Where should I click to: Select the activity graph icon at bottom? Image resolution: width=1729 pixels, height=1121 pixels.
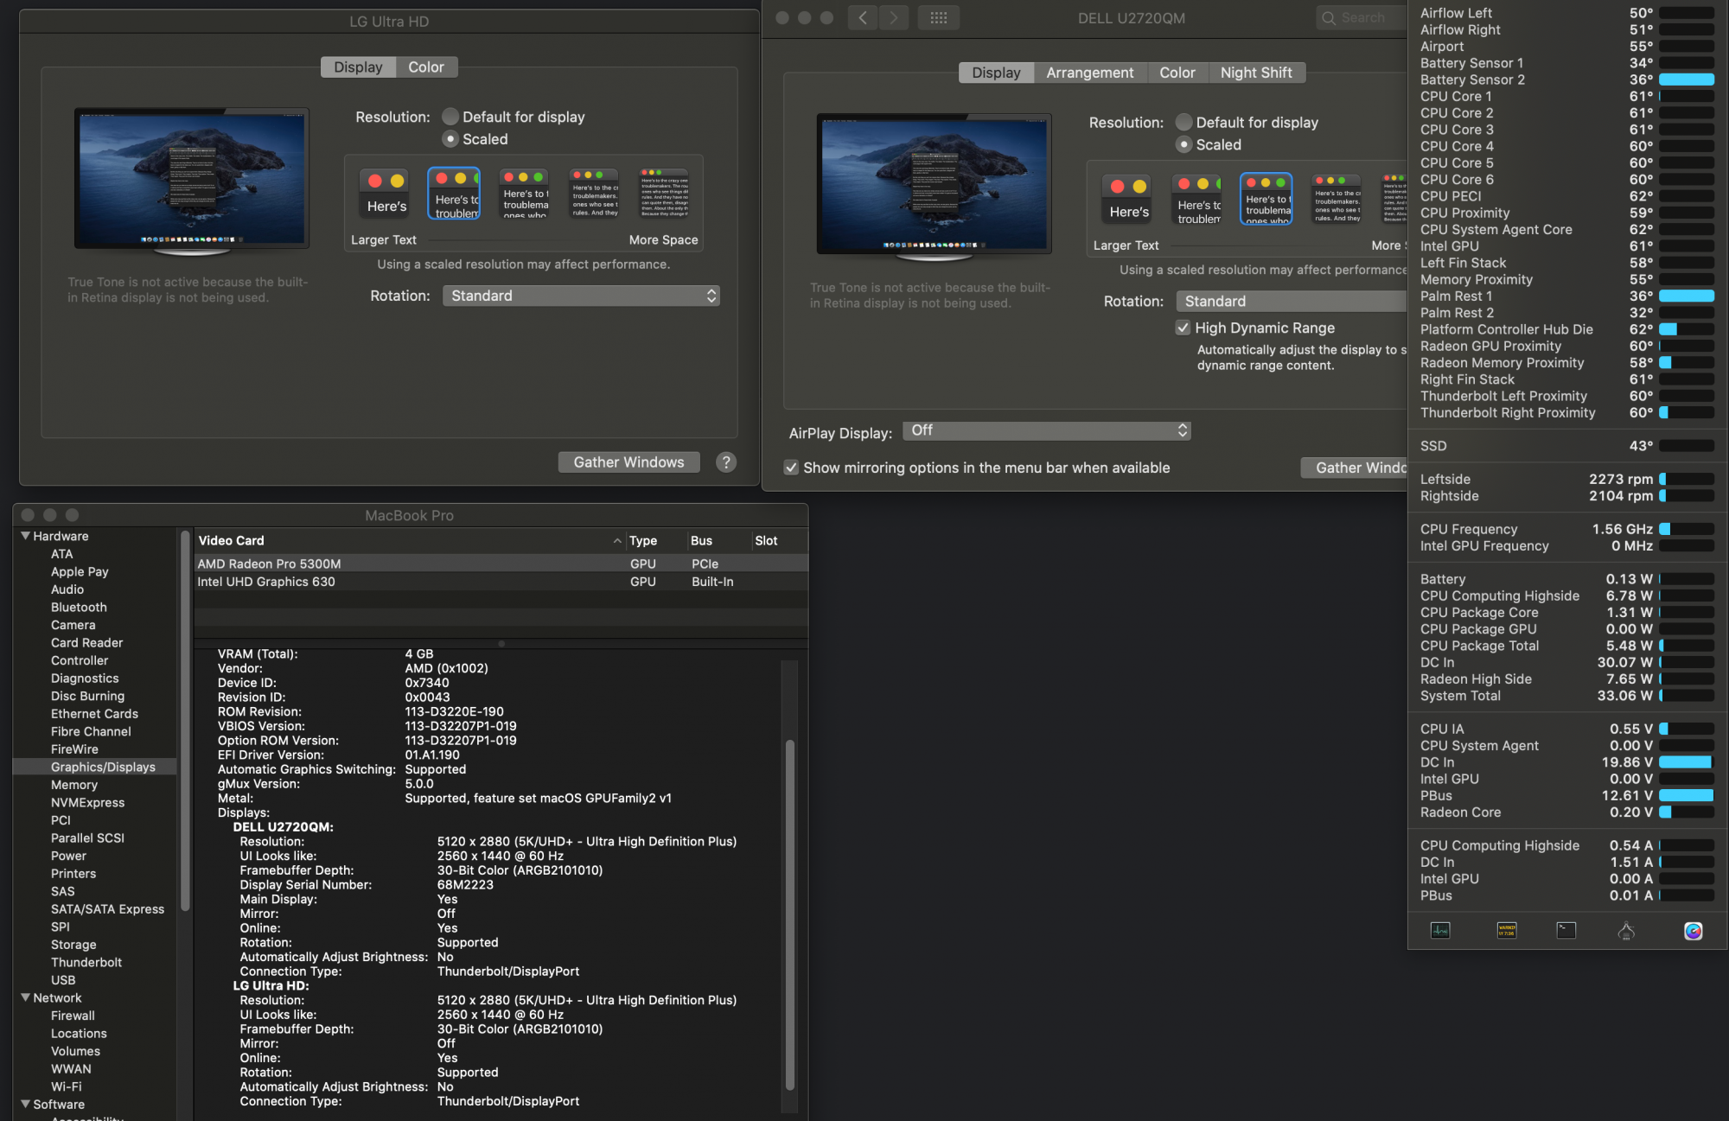tap(1440, 931)
